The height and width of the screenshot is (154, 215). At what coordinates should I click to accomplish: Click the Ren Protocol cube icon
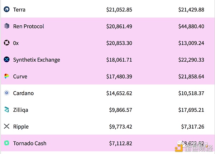[x=6, y=26]
